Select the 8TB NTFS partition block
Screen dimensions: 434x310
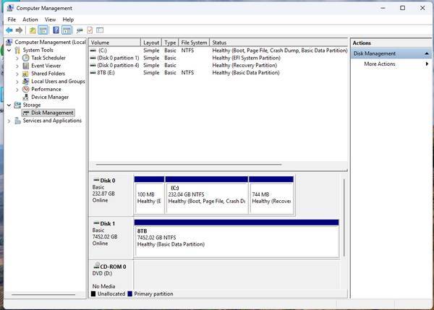coord(236,240)
